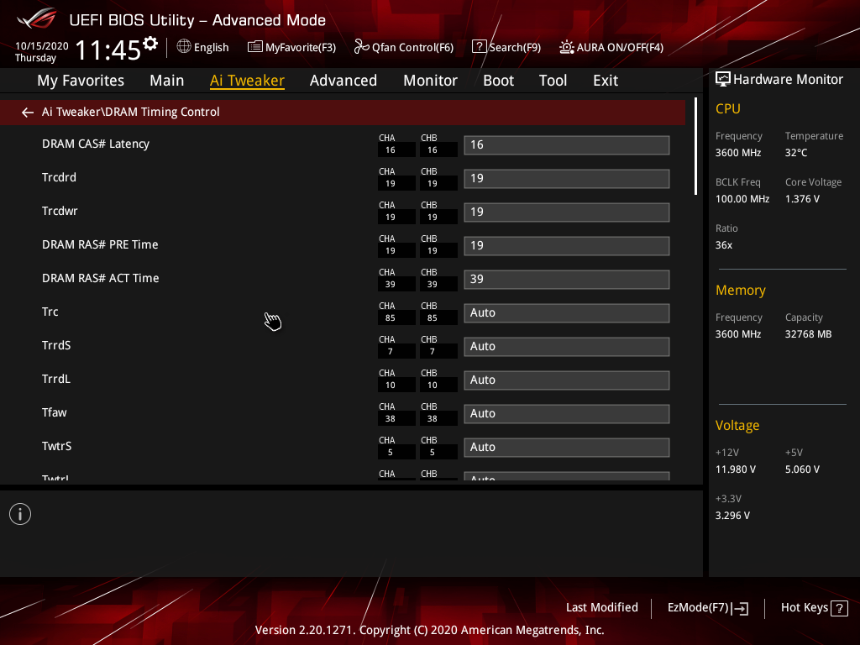The width and height of the screenshot is (860, 645).
Task: Open the Main tab
Action: pos(167,81)
